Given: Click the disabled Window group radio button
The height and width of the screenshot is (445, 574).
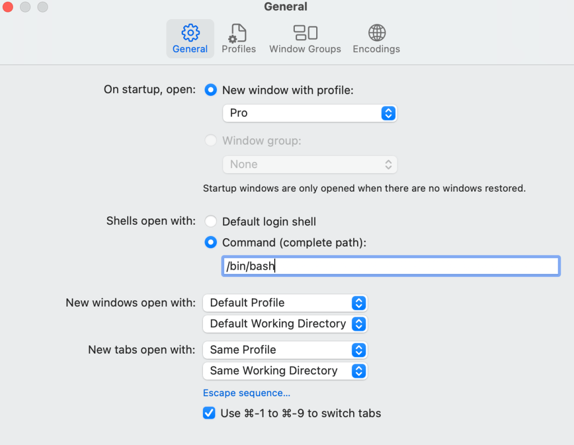Looking at the screenshot, I should [x=211, y=141].
